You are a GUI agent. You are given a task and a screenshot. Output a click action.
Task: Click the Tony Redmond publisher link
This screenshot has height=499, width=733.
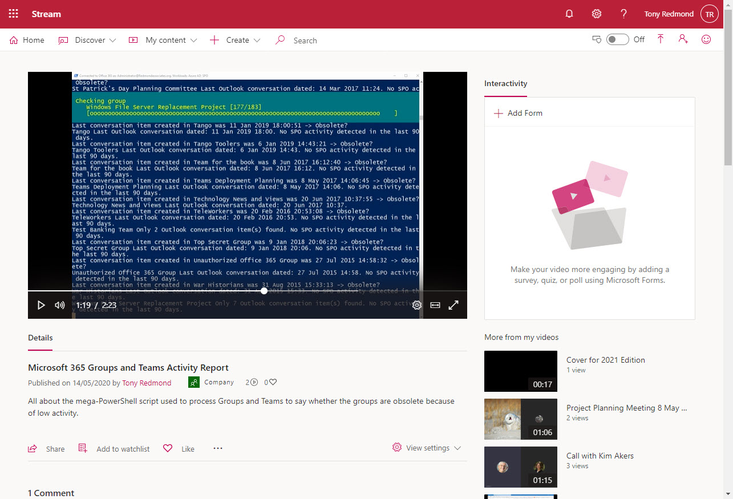147,383
